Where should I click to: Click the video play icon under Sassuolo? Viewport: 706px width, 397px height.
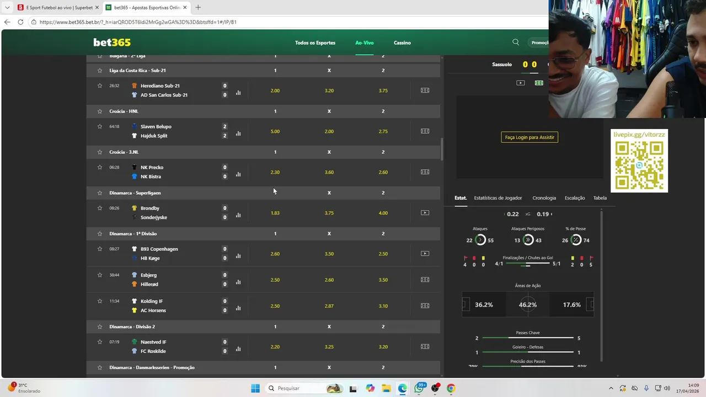(x=520, y=83)
